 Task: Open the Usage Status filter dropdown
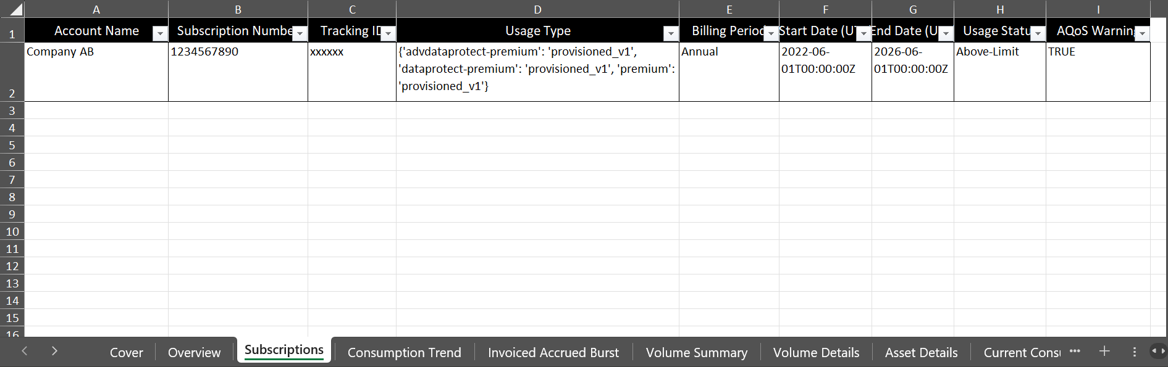(x=1038, y=34)
